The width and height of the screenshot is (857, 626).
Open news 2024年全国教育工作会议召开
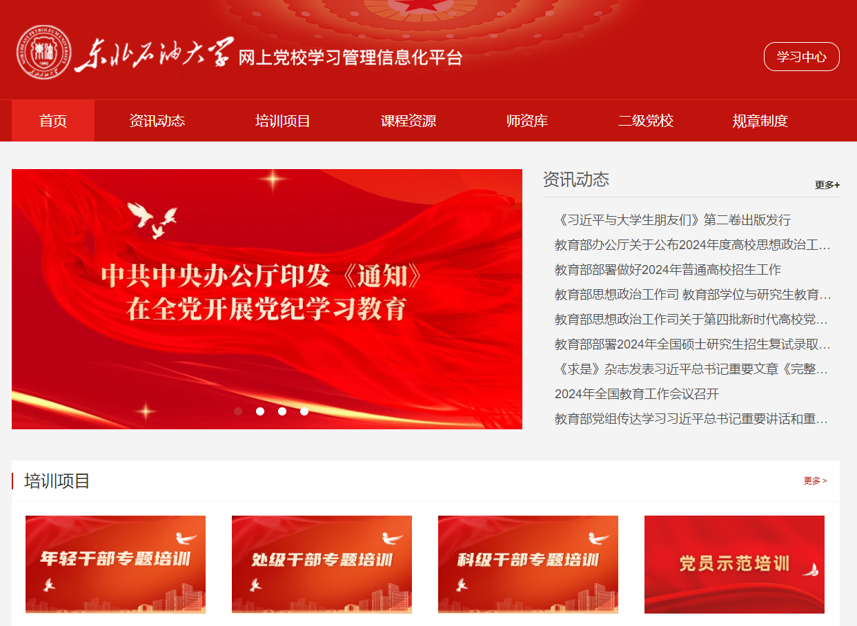(x=637, y=394)
